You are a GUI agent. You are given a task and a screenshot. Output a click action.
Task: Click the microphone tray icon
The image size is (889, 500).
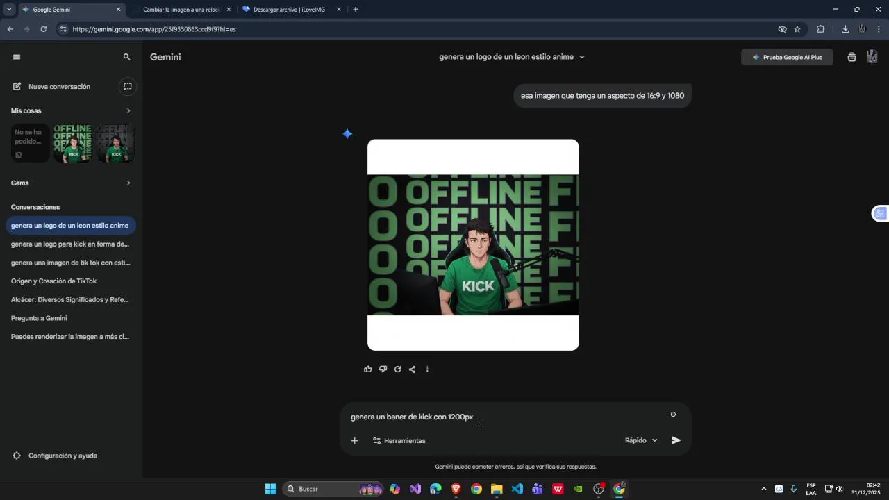794,489
